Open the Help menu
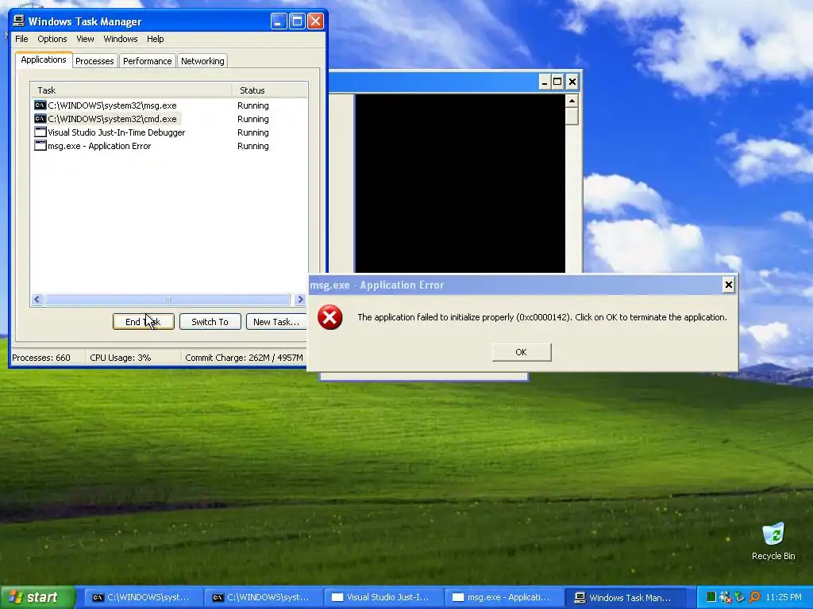The height and width of the screenshot is (609, 813). 155,39
